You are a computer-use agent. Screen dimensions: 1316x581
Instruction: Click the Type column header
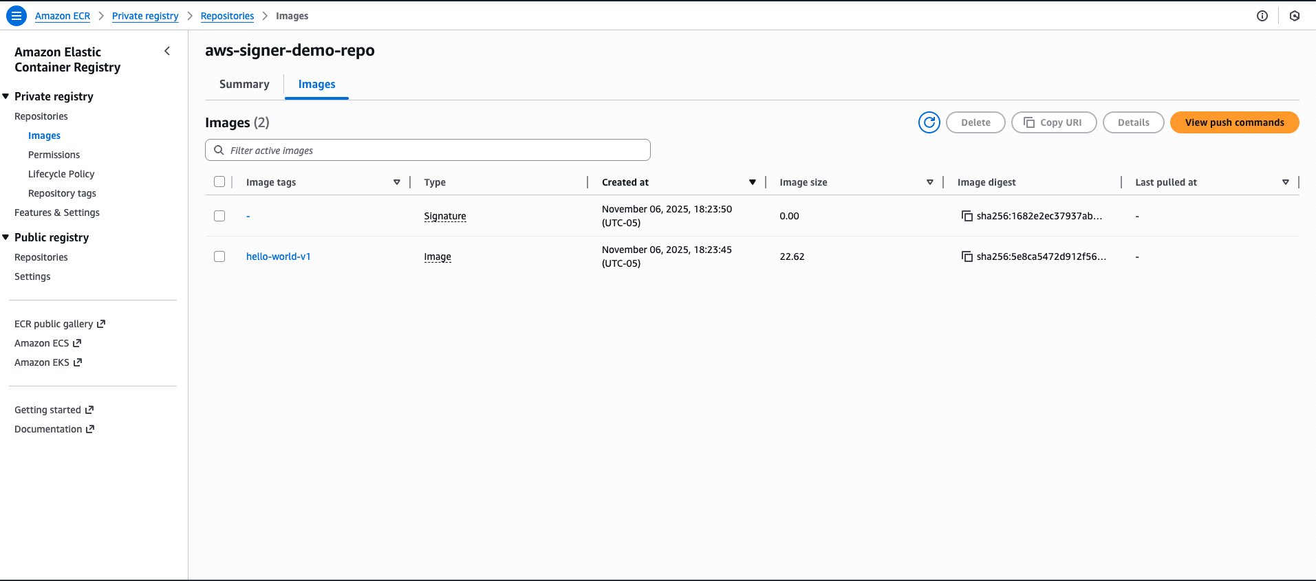click(x=435, y=182)
